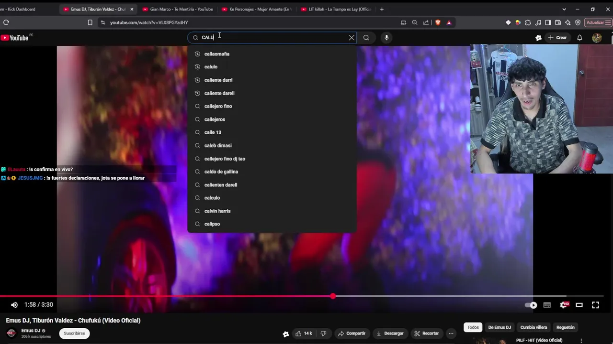Choose the caliente darrl suggestion
This screenshot has width=613, height=344.
272,80
